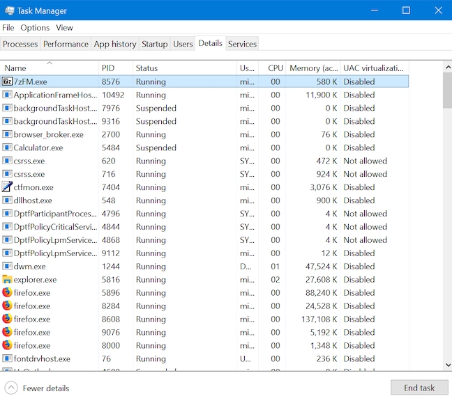Click the 47,524 K memory value
This screenshot has height=403, width=452.
pyautogui.click(x=321, y=267)
